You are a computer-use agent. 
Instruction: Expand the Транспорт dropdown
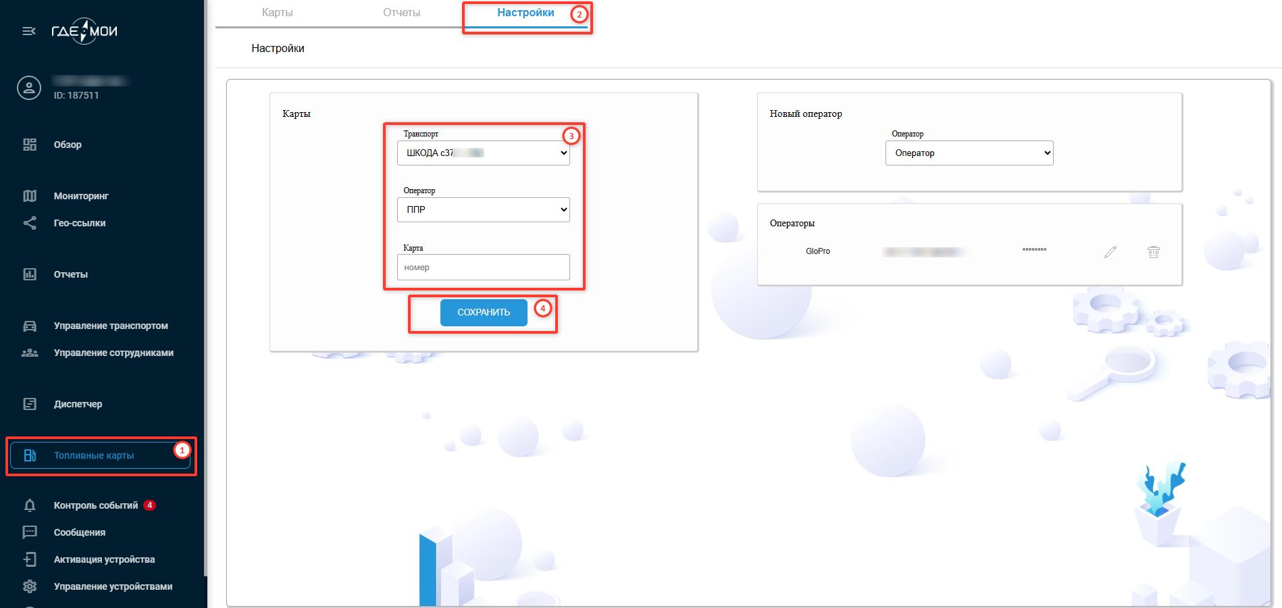pyautogui.click(x=483, y=153)
